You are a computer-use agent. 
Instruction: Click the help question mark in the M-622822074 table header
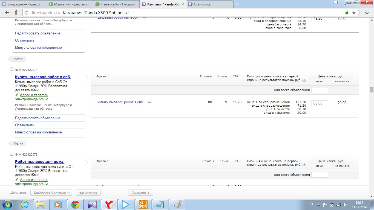304,80
